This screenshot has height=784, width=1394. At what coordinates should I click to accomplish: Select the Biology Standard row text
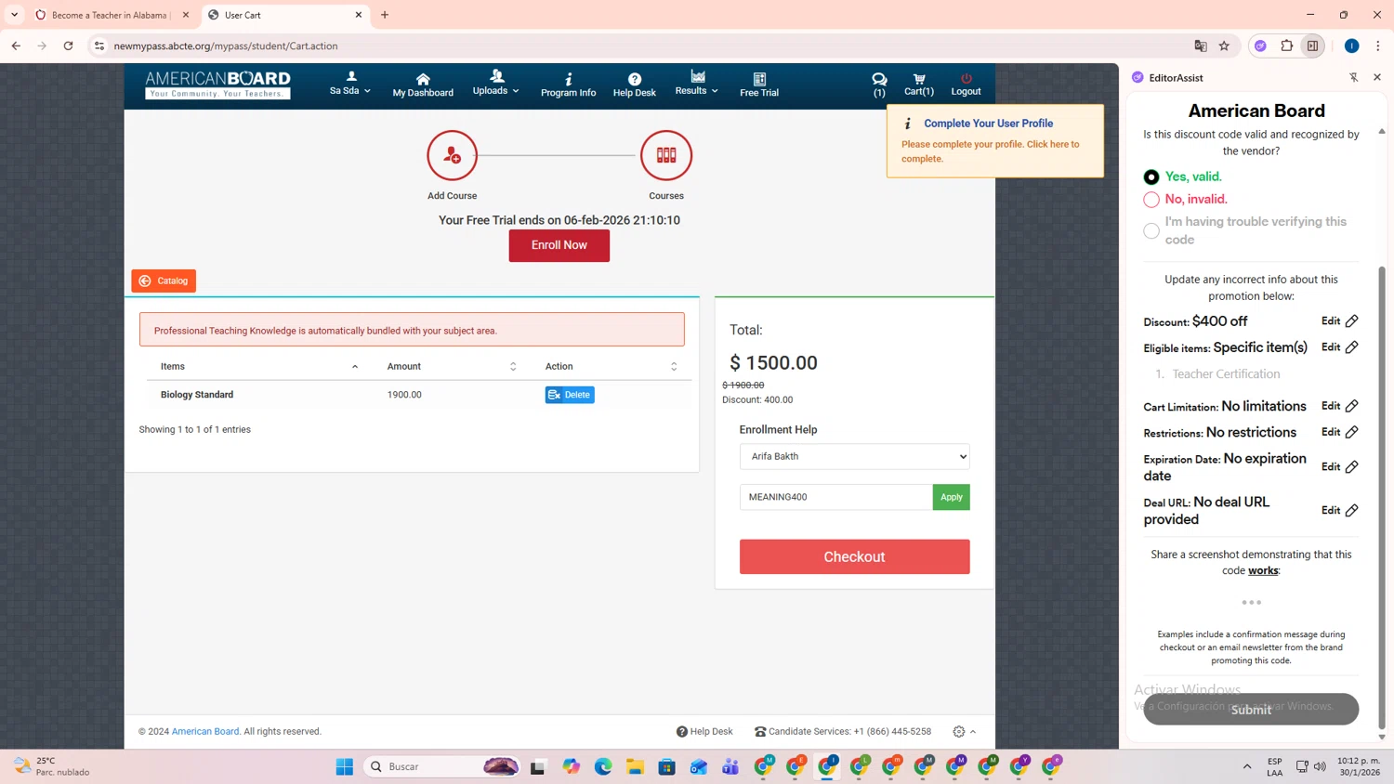197,395
